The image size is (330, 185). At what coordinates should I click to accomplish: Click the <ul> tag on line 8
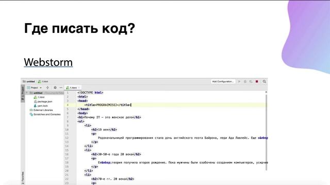[x=81, y=121]
